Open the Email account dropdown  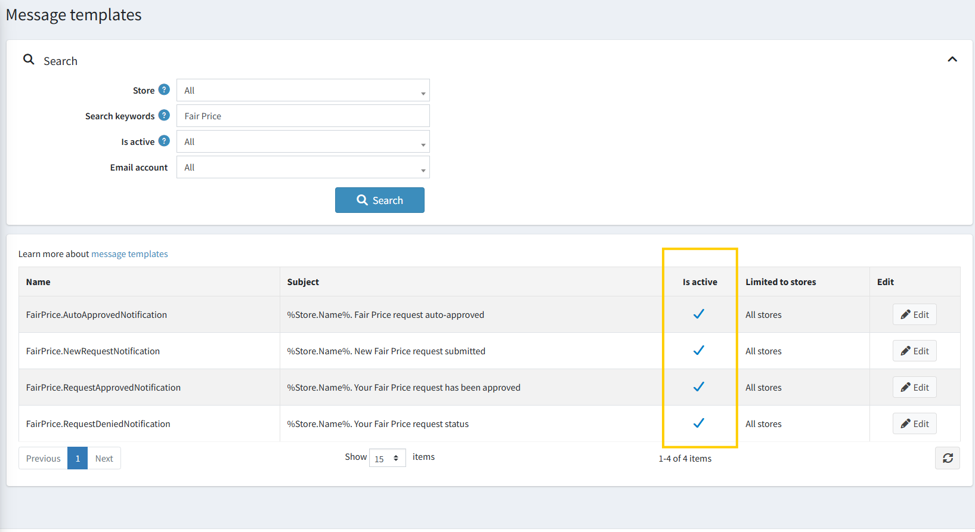tap(303, 168)
